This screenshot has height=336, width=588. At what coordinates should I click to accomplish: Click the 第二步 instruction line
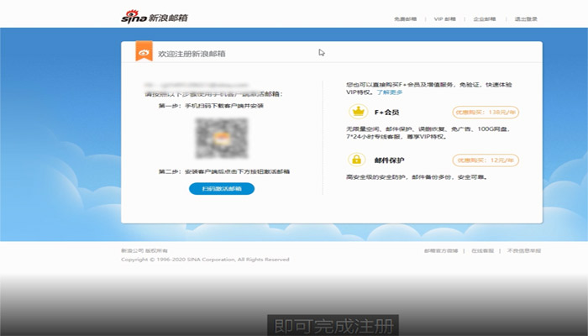coord(224,171)
